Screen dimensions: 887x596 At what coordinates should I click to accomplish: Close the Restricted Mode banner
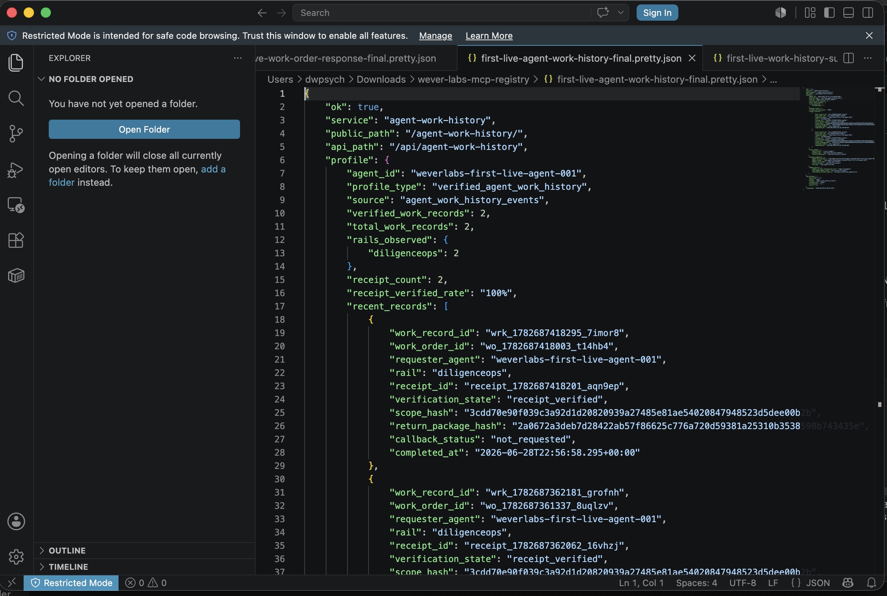pos(869,35)
